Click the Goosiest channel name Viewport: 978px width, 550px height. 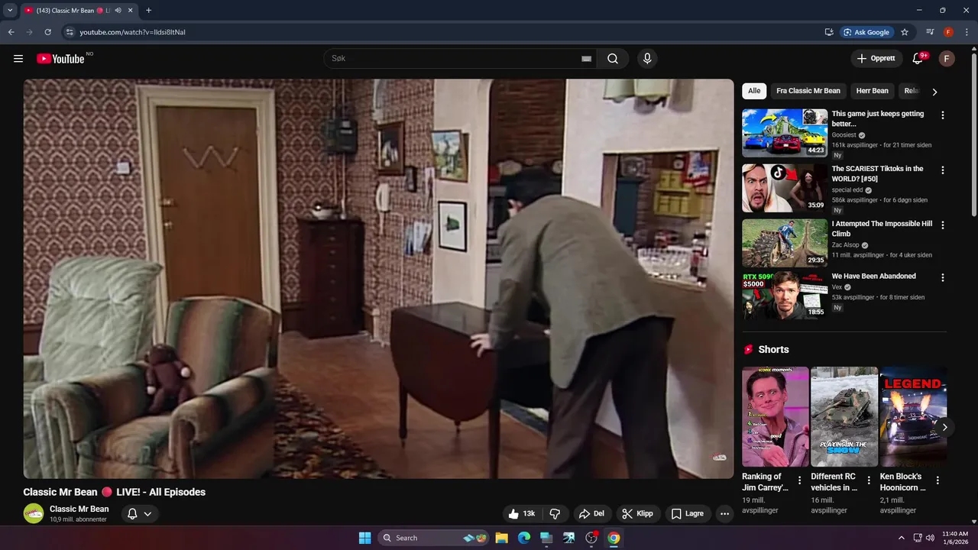point(844,135)
